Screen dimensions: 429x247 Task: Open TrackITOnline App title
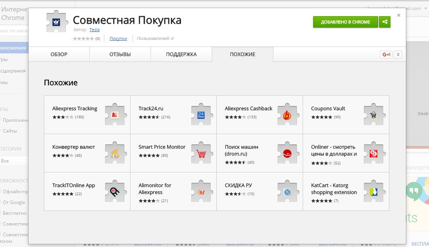[x=74, y=185]
